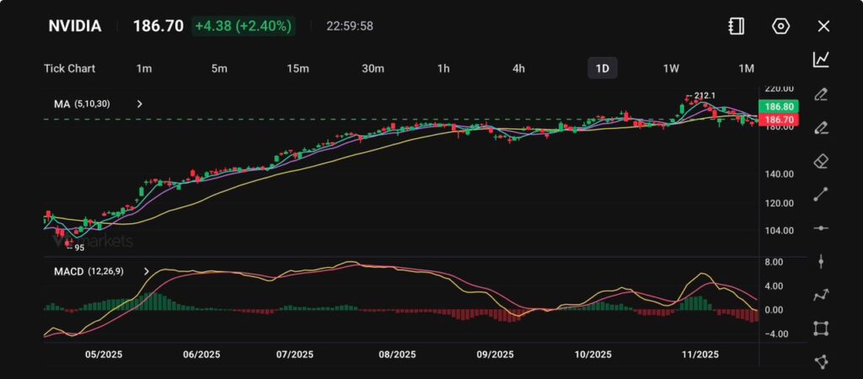The image size is (863, 379).
Task: Open the notes/order book icon in header
Action: pyautogui.click(x=737, y=26)
